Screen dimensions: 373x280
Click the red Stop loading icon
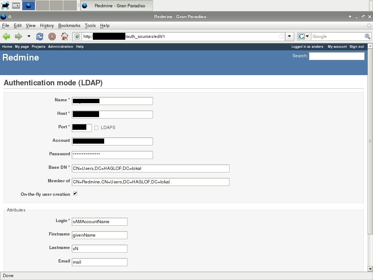[52, 36]
